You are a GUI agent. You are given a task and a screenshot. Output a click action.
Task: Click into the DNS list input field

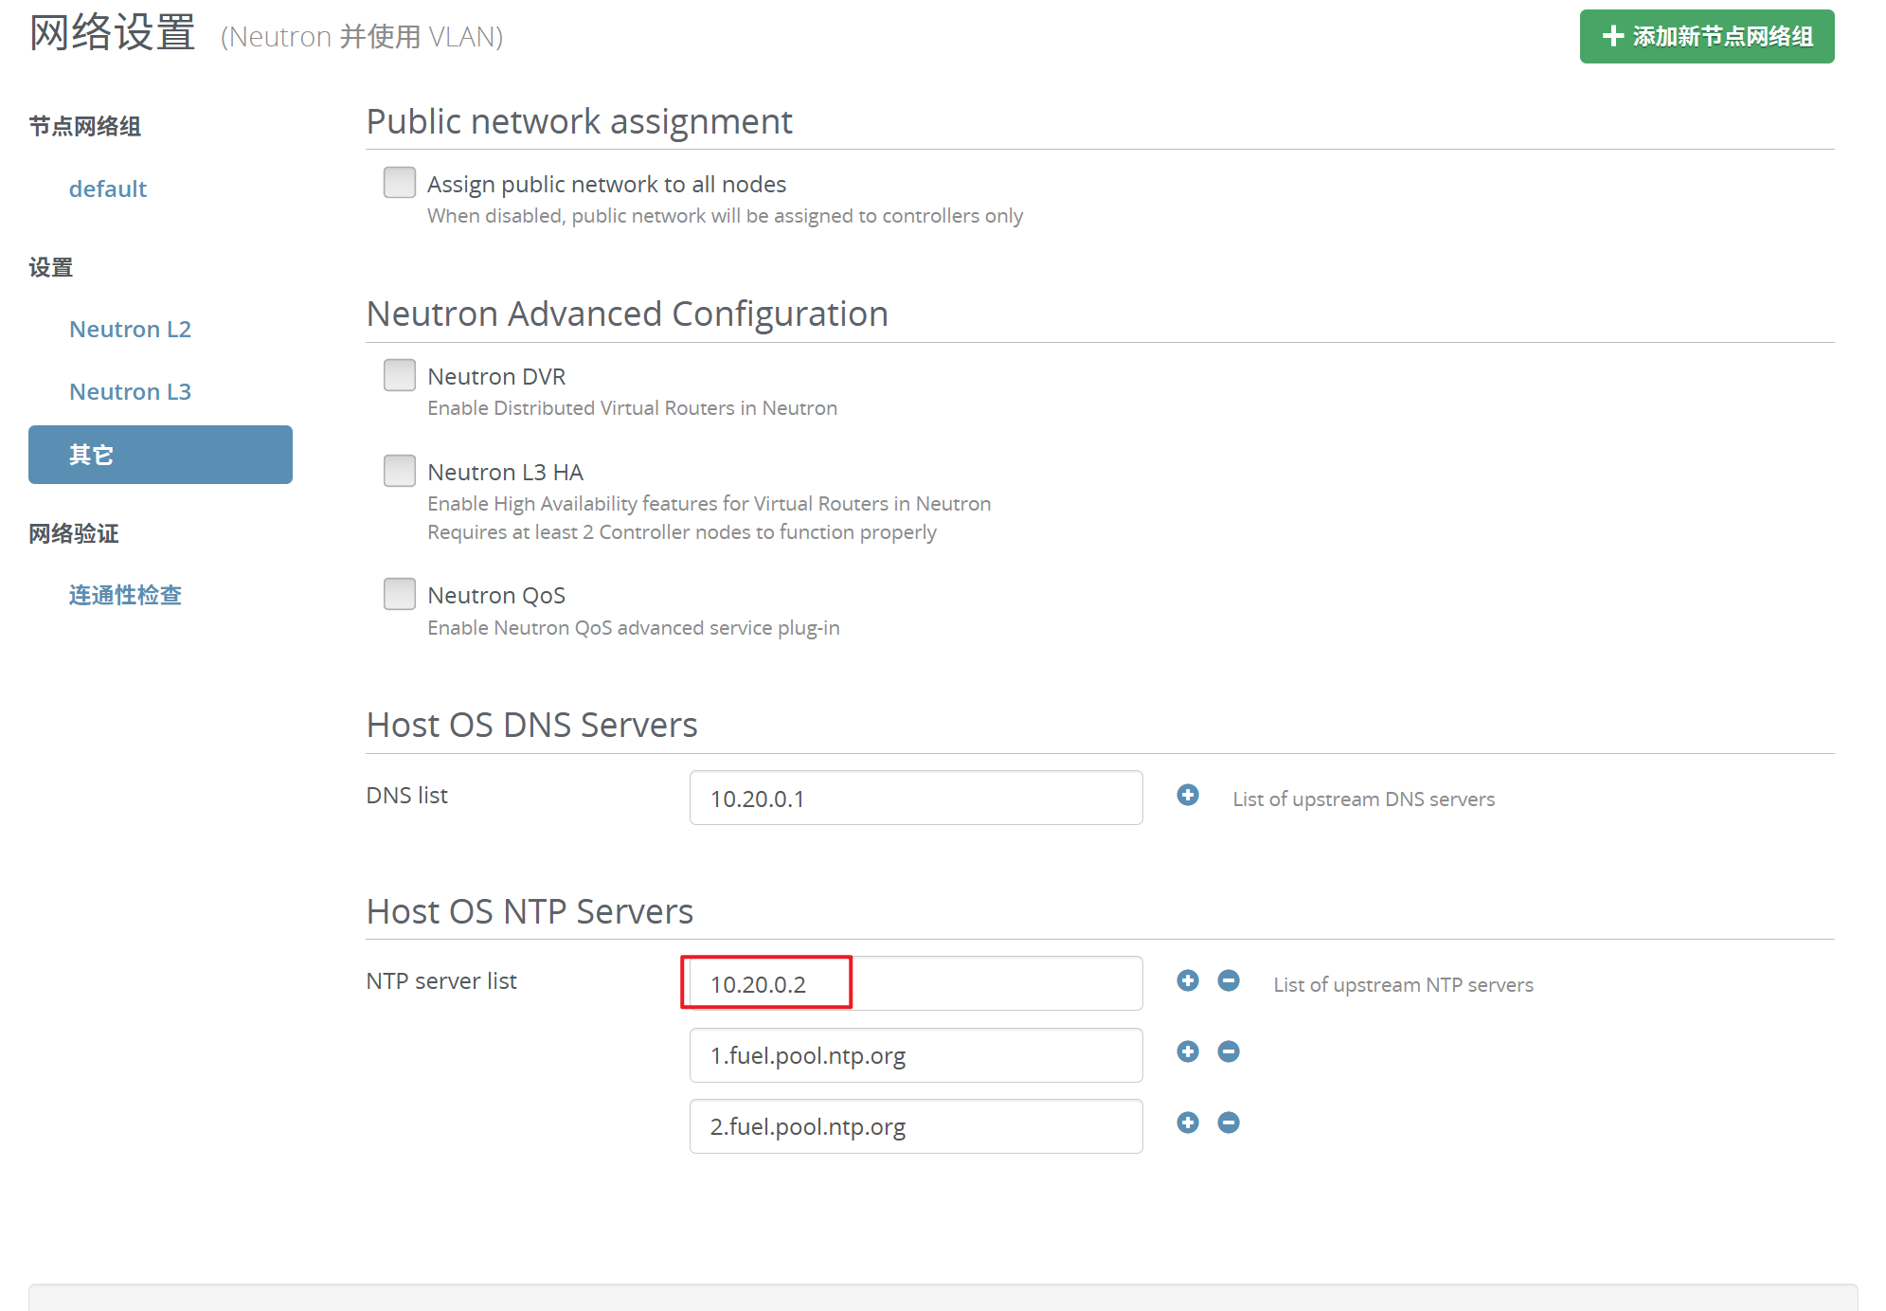tap(915, 798)
